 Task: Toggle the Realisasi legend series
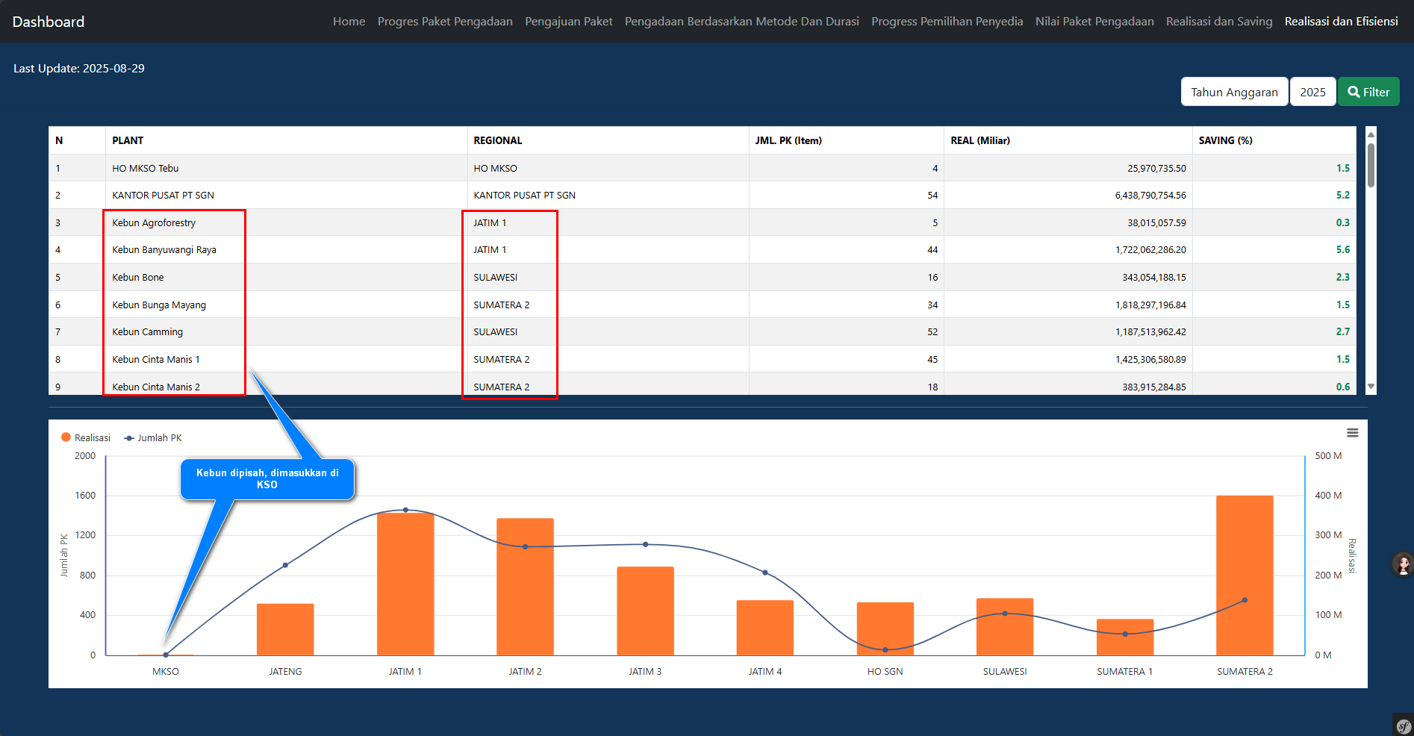[x=86, y=438]
